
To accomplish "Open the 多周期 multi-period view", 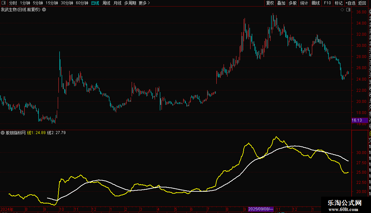I will pos(130,3).
